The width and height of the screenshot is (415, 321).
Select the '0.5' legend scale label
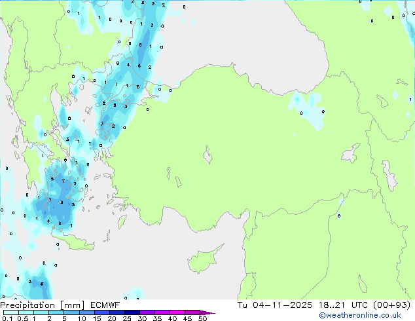pyautogui.click(x=22, y=318)
